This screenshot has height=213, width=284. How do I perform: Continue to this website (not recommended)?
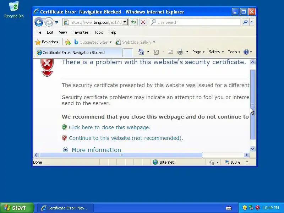126,138
